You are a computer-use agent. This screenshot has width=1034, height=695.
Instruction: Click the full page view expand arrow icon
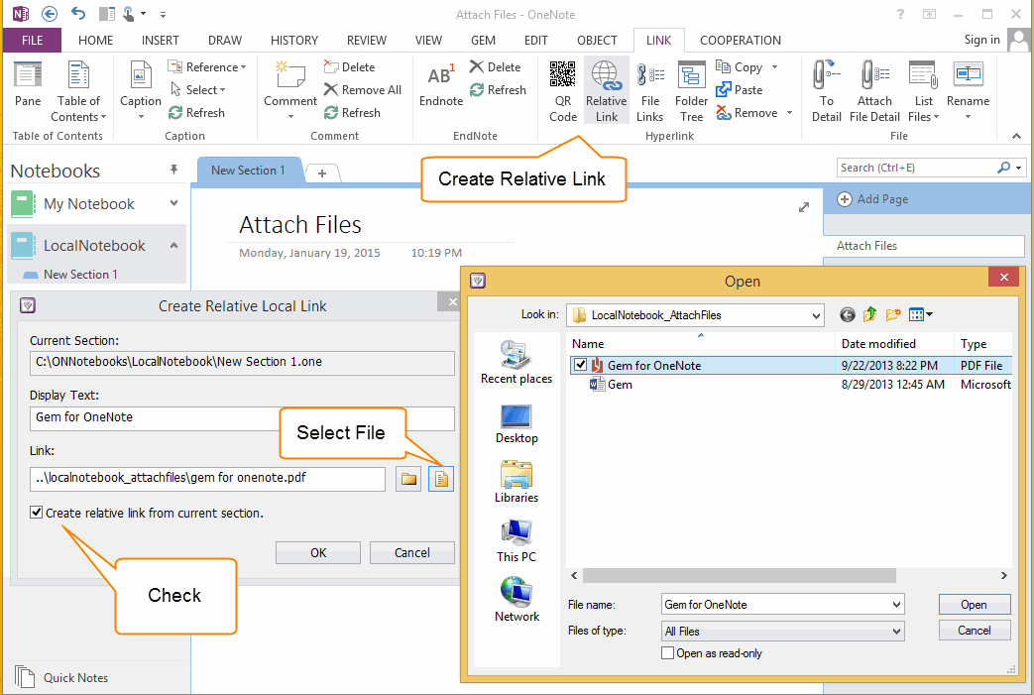tap(803, 207)
